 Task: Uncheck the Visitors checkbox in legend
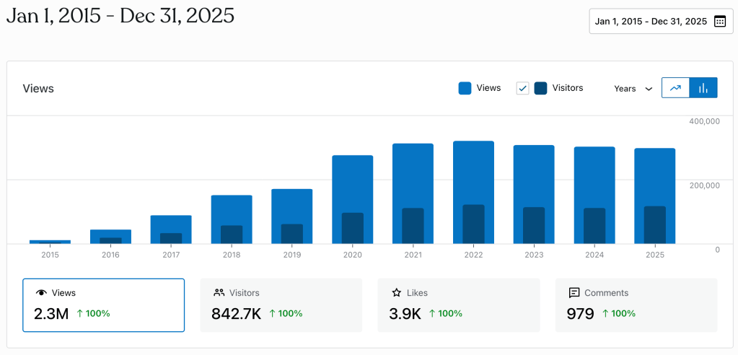tap(523, 88)
